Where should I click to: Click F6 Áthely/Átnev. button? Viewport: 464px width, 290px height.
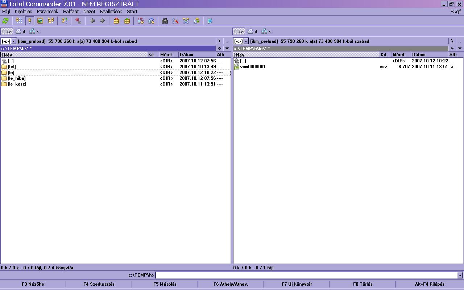tap(231, 284)
